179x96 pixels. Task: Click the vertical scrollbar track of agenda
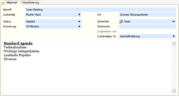174,67
